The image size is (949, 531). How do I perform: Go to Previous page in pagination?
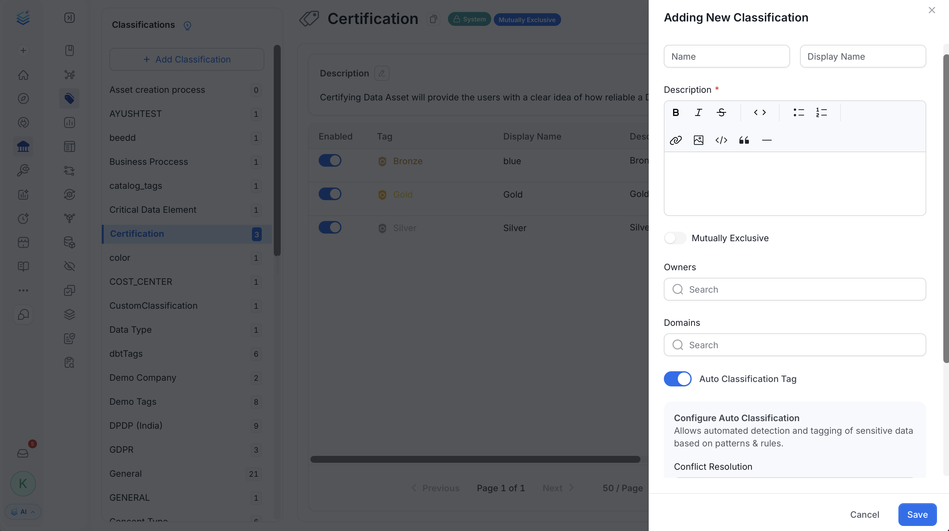point(435,488)
